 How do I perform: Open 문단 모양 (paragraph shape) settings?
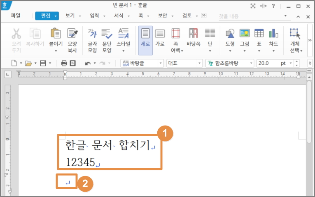pyautogui.click(x=107, y=40)
